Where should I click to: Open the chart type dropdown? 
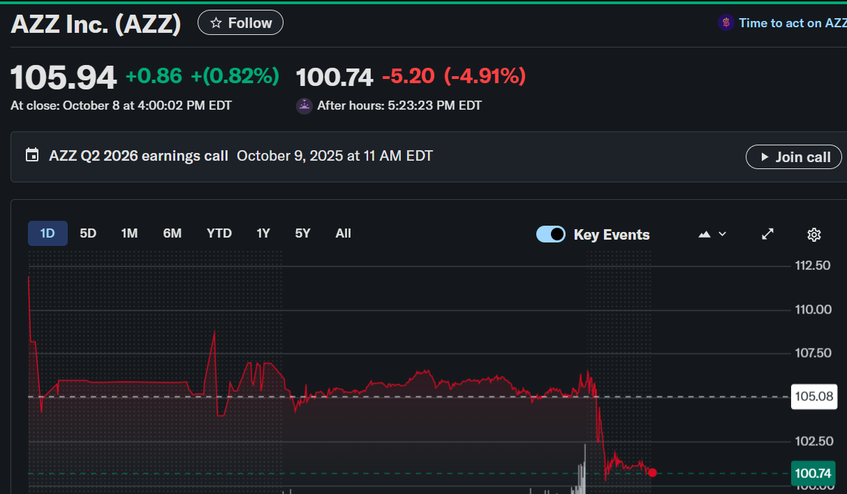(712, 235)
